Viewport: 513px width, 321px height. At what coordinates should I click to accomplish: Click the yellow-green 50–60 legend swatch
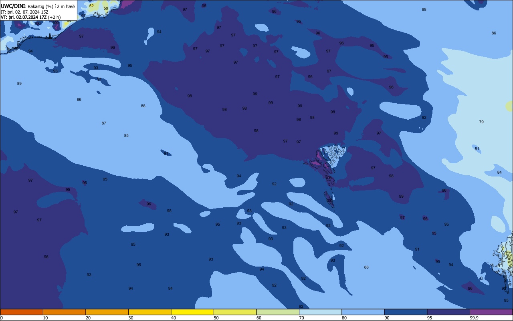pyautogui.click(x=235, y=312)
